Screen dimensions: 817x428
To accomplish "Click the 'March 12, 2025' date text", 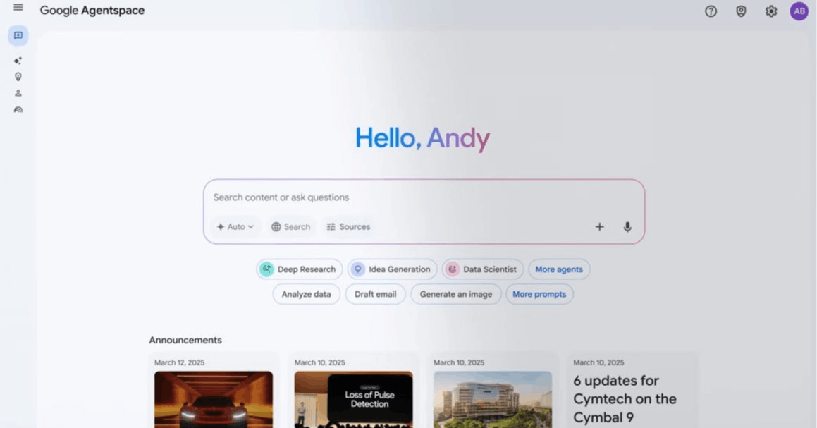I will point(179,362).
